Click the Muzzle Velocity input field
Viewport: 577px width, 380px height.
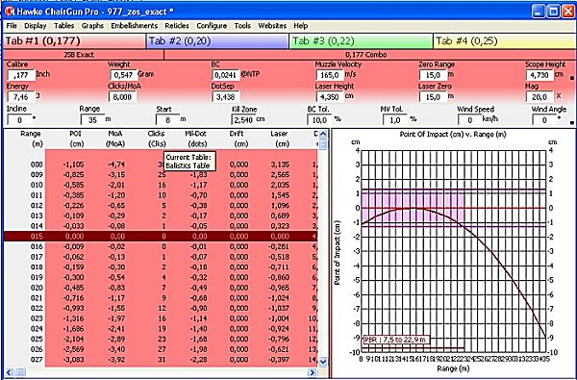point(330,75)
